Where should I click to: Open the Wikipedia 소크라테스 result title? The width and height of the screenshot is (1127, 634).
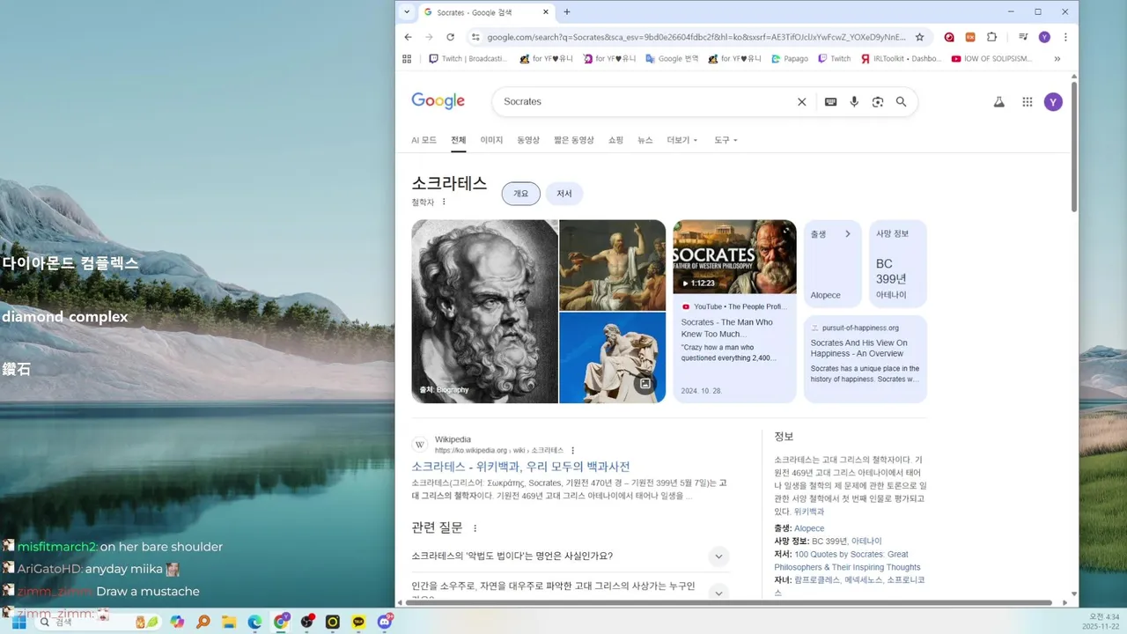(521, 467)
